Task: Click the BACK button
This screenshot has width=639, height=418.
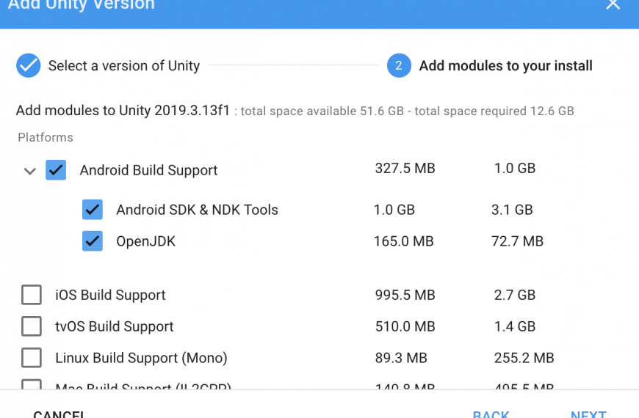Action: point(491,414)
